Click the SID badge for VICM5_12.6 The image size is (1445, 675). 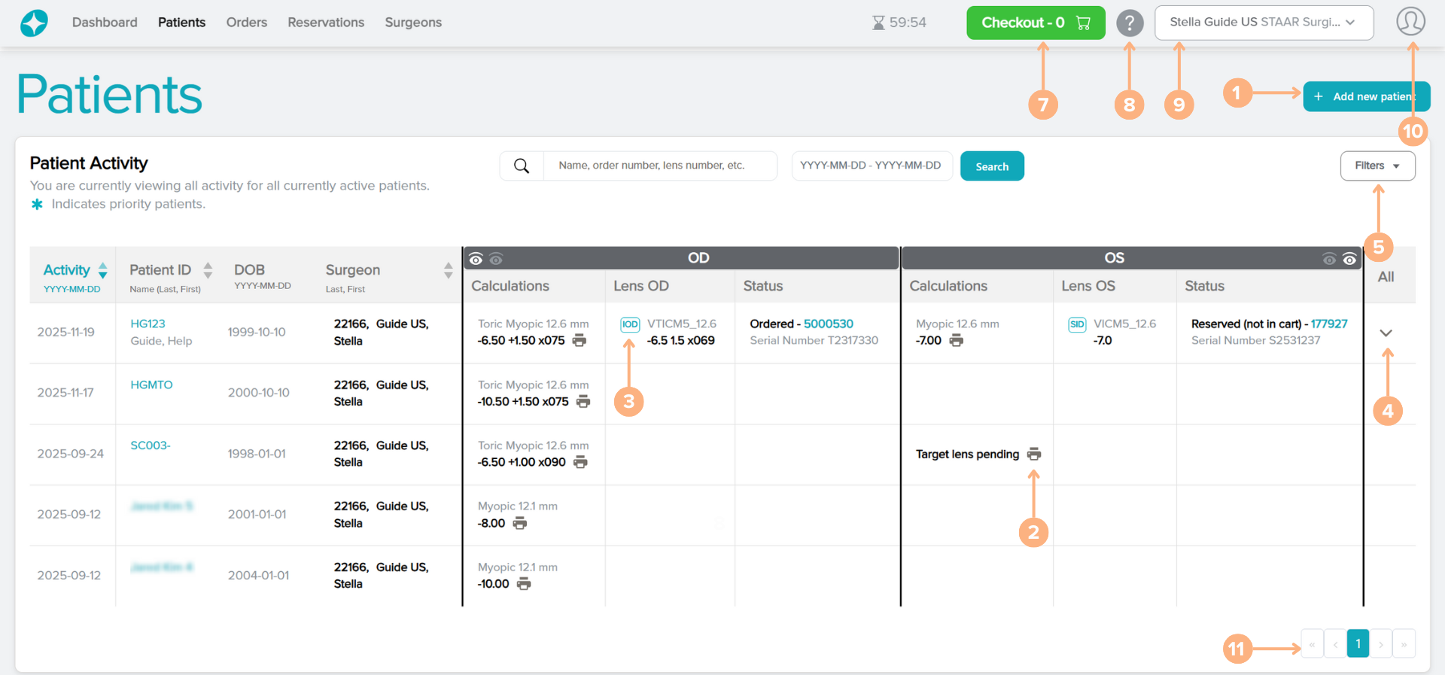pyautogui.click(x=1077, y=324)
